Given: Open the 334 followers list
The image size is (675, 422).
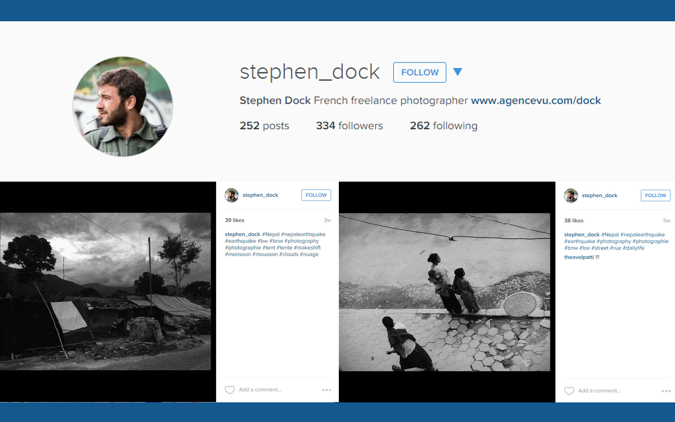Looking at the screenshot, I should tap(349, 126).
